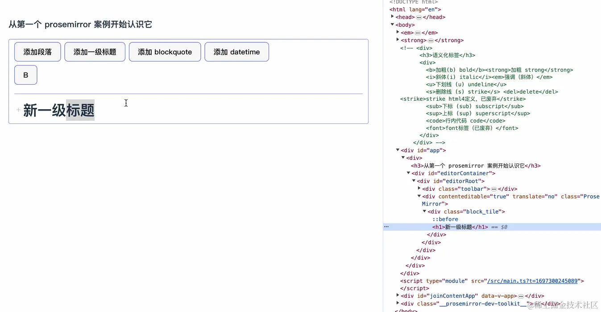Image resolution: width=601 pixels, height=312 pixels.
Task: Collapse the contenteditable ProseMirror div node
Action: pos(419,196)
